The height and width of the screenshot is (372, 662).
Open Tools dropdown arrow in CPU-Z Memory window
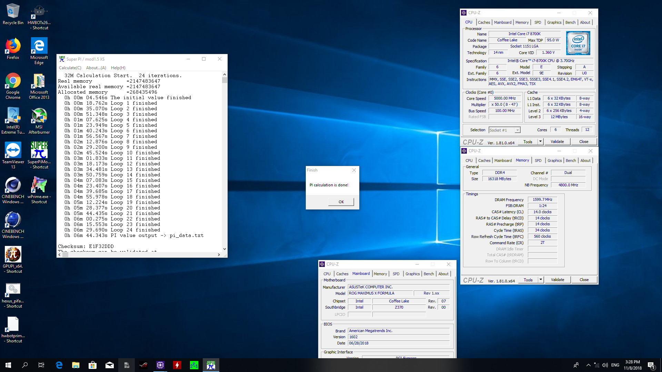pyautogui.click(x=541, y=280)
